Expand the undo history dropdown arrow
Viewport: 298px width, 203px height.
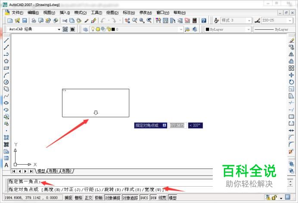click(x=109, y=20)
